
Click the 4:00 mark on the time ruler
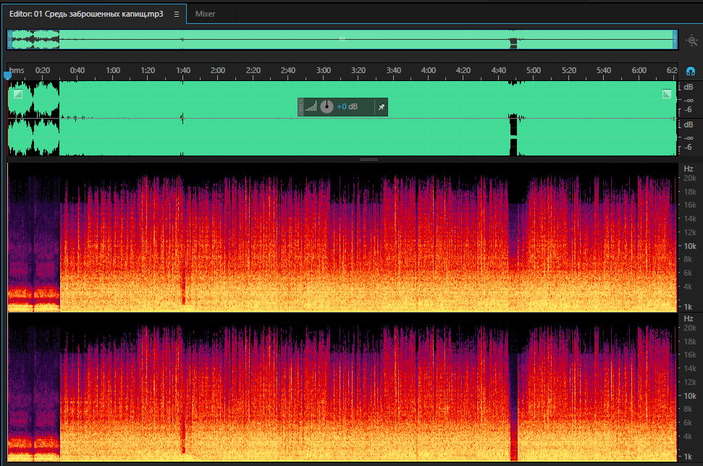428,70
